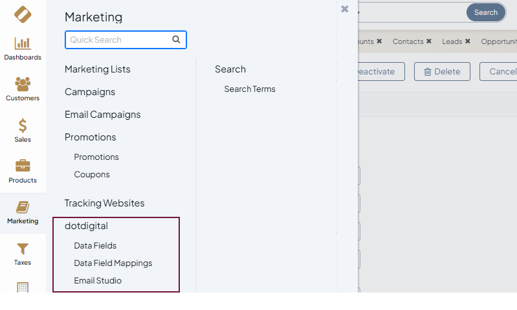Open Marketing Lists menu item
This screenshot has width=517, height=310.
(x=97, y=69)
